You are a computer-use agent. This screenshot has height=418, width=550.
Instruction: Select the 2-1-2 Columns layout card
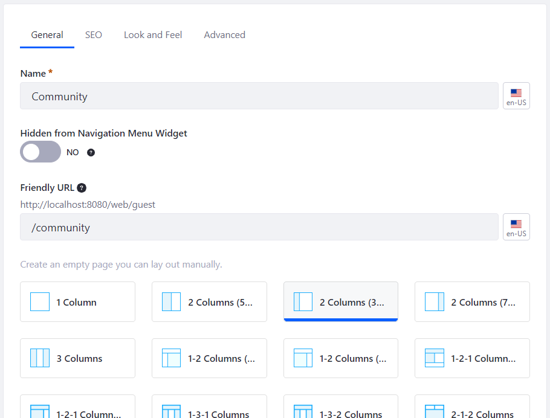click(x=472, y=407)
